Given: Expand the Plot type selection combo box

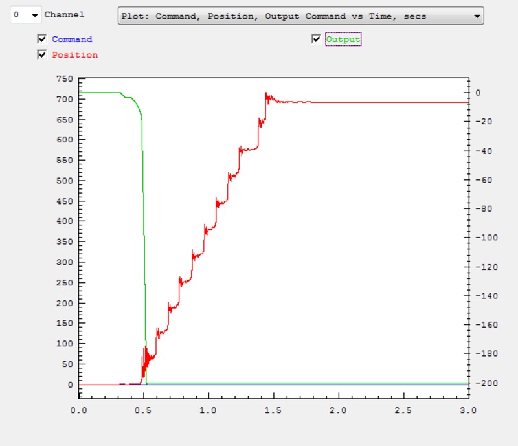Looking at the screenshot, I should coord(300,16).
